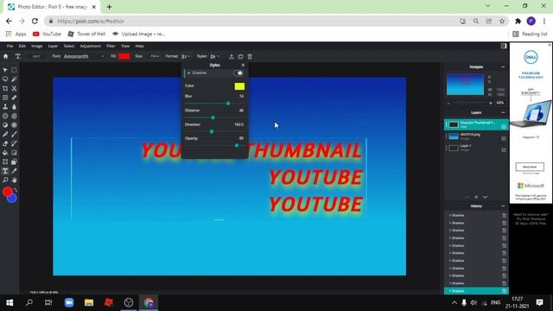553x311 pixels.
Task: Click the Home icon in options bar
Action: (6, 56)
